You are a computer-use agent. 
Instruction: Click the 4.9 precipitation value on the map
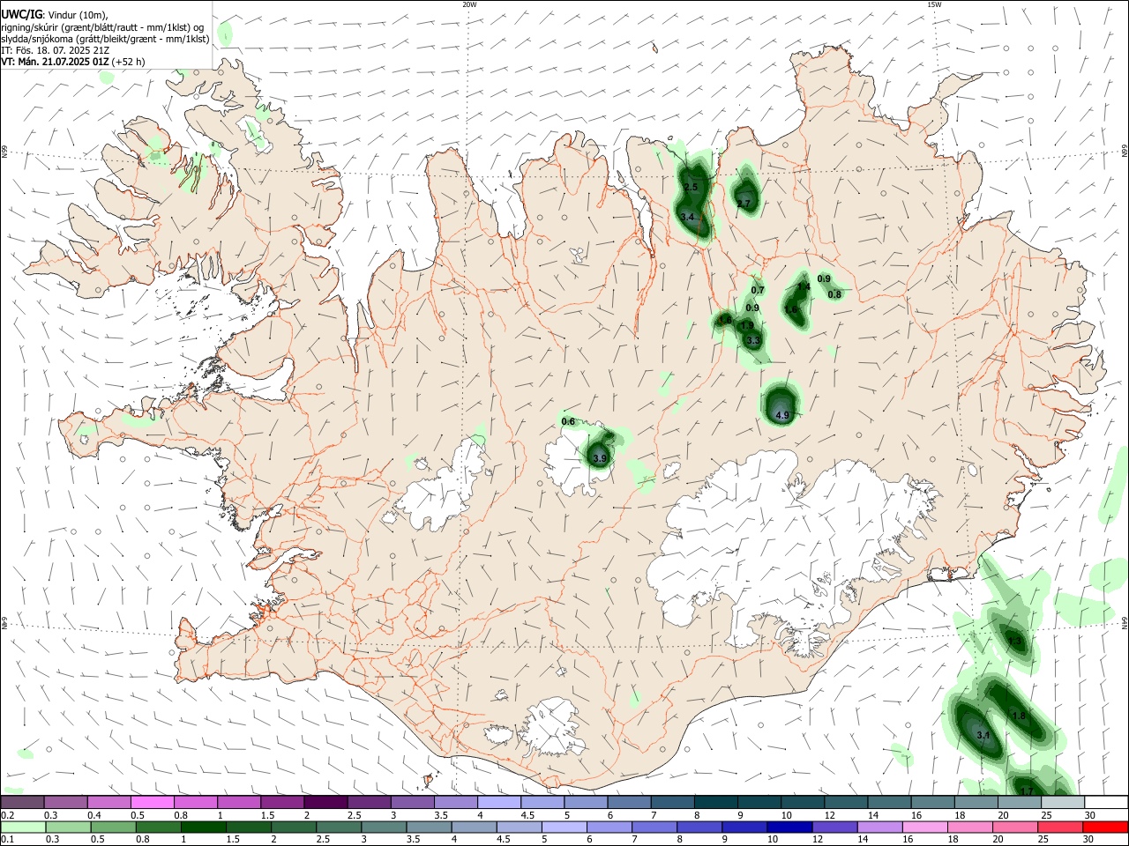781,415
